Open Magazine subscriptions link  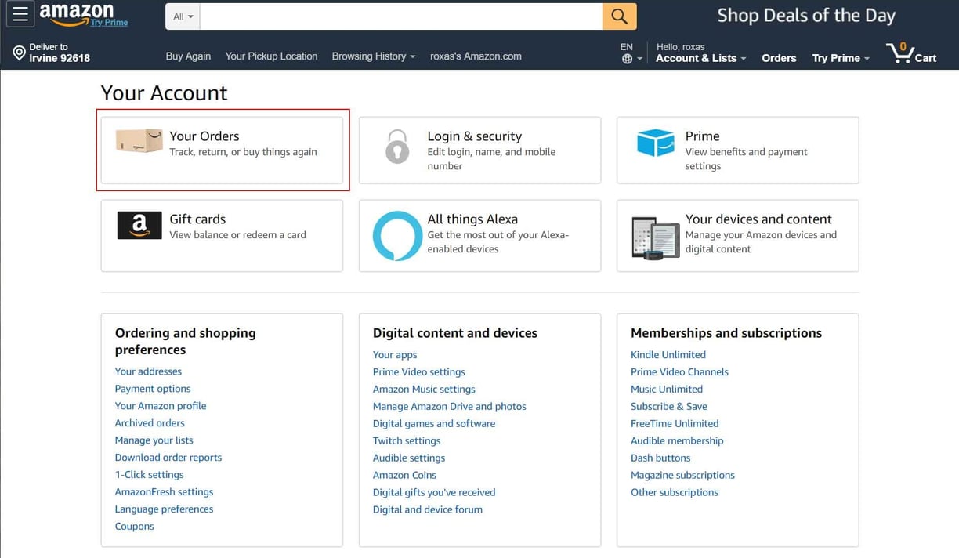[682, 476]
